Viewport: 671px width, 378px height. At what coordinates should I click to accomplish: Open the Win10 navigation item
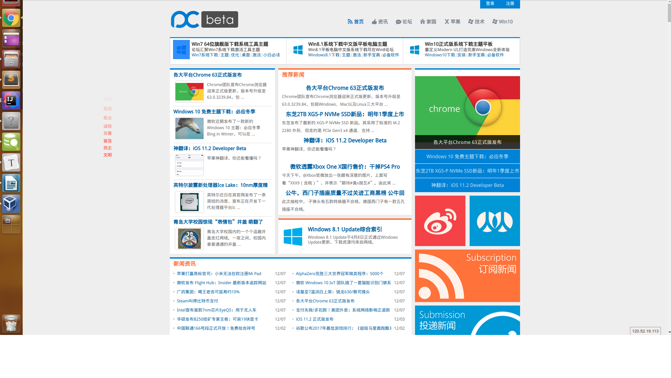[x=503, y=22]
